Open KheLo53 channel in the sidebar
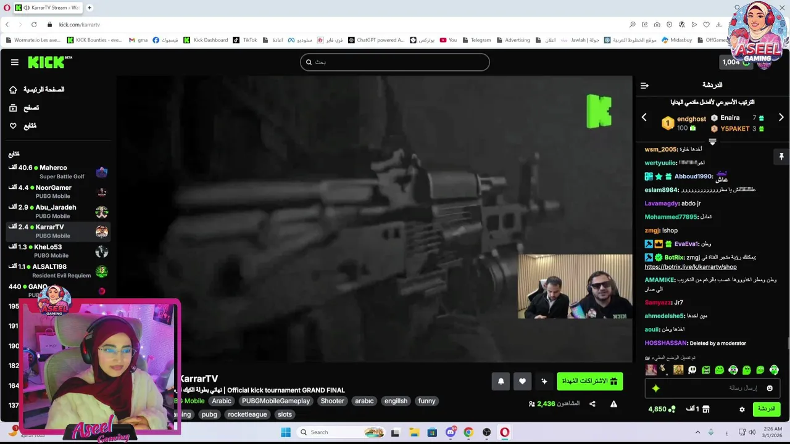Image resolution: width=790 pixels, height=444 pixels. [59, 251]
